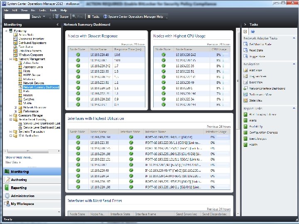Image resolution: width=299 pixels, height=224 pixels.
Task: Open the File menu
Action: pos(6,10)
